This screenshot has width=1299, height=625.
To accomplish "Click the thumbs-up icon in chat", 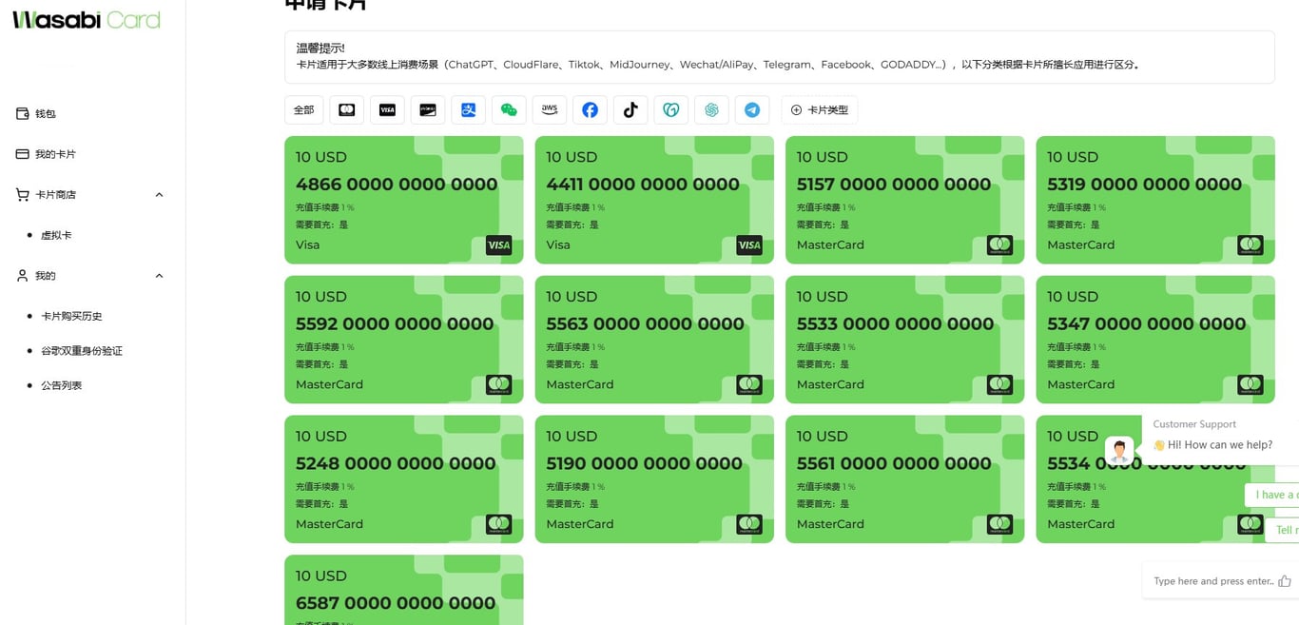I will (1285, 581).
